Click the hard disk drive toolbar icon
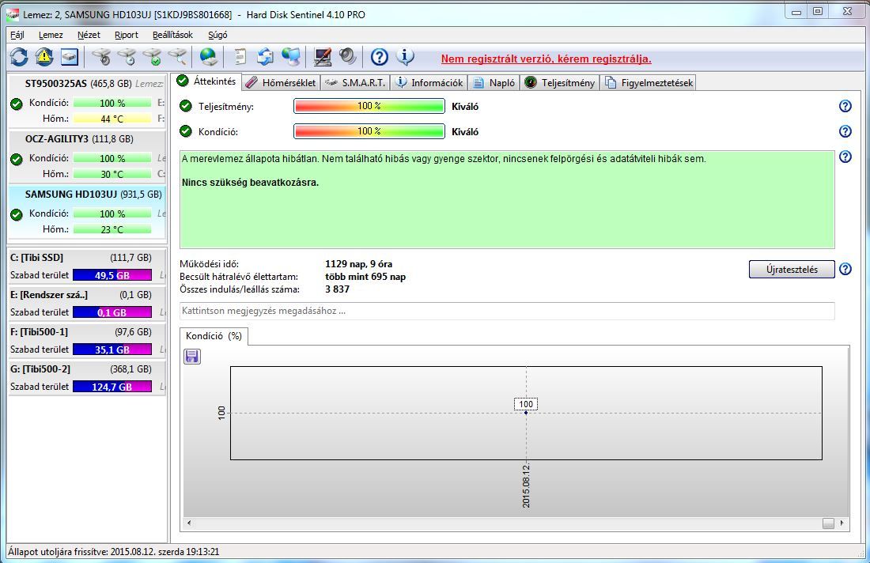870x563 pixels. [x=70, y=57]
